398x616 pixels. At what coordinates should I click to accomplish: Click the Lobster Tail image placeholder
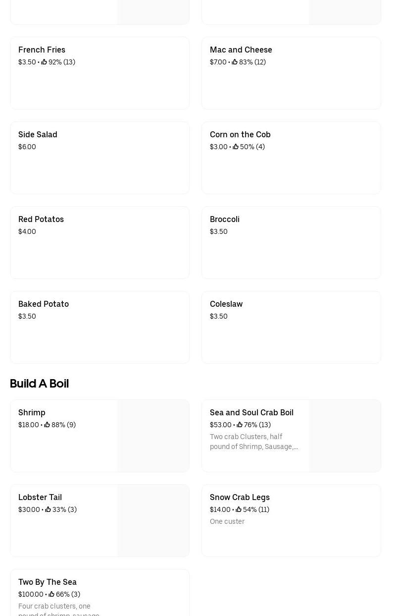tap(153, 520)
